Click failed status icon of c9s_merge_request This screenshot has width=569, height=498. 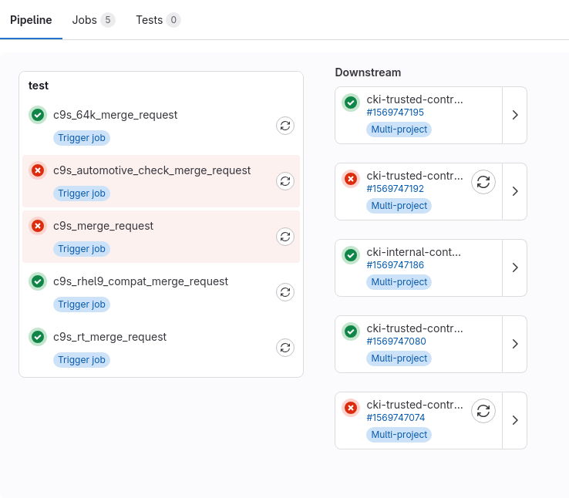(37, 226)
